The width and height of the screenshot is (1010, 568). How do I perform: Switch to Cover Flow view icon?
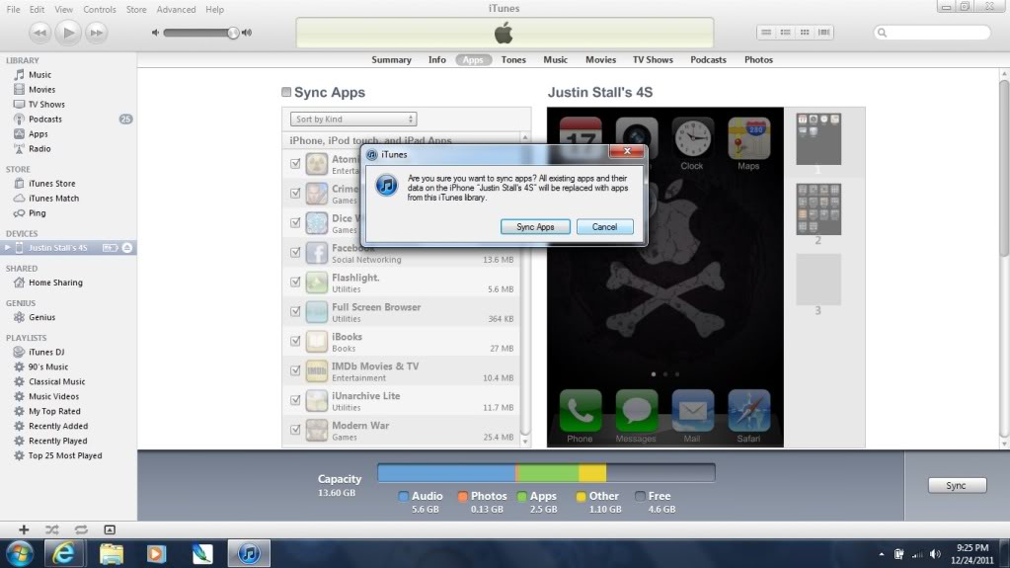click(x=823, y=33)
